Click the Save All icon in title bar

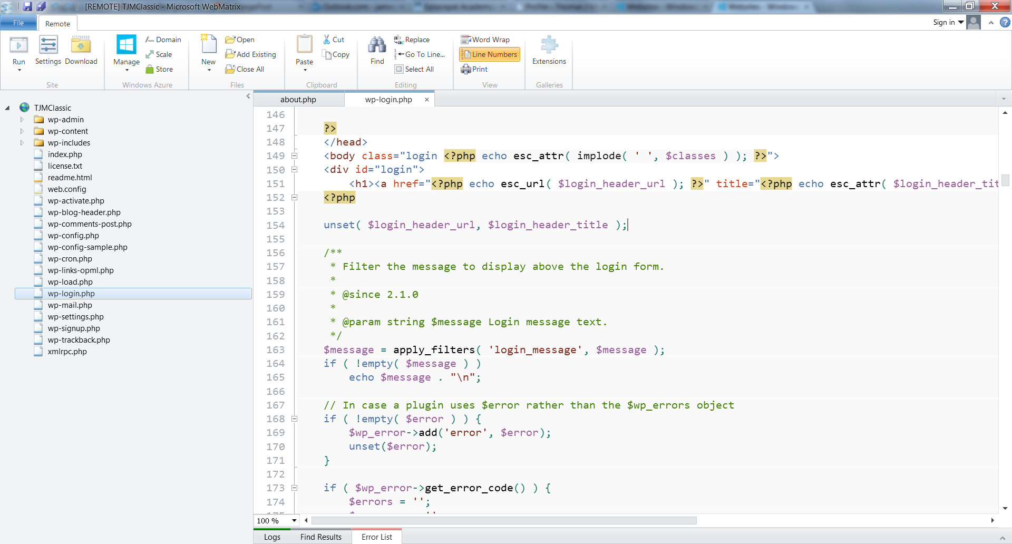[41, 7]
